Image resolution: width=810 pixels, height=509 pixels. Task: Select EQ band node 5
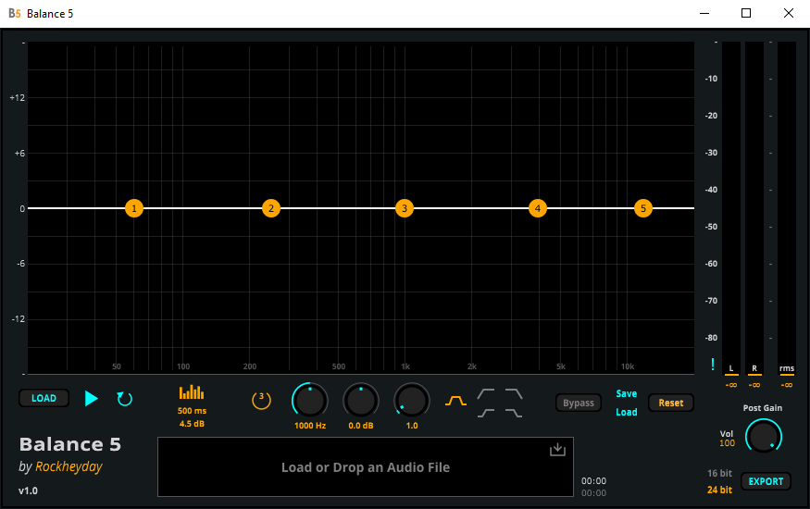[643, 208]
